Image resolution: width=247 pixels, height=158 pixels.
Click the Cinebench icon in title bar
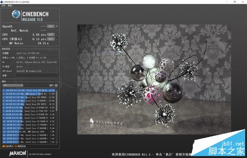pos(2,2)
